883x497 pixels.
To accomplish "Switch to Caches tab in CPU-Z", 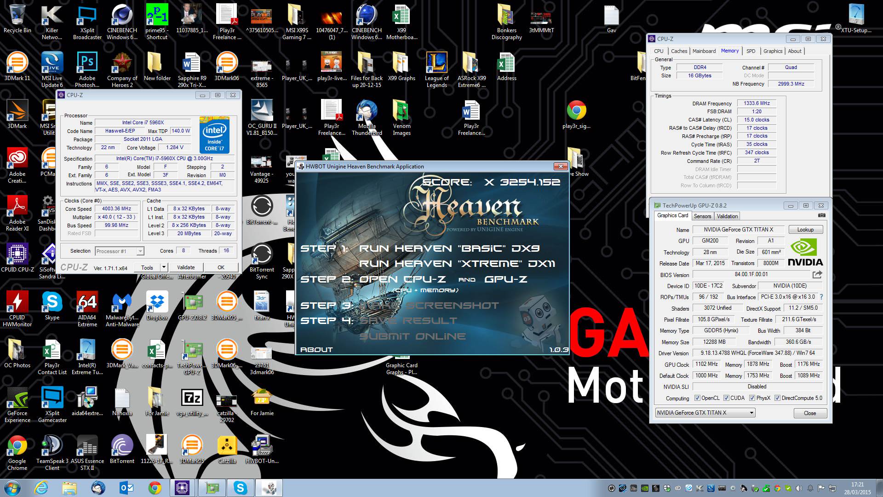I will click(x=679, y=51).
